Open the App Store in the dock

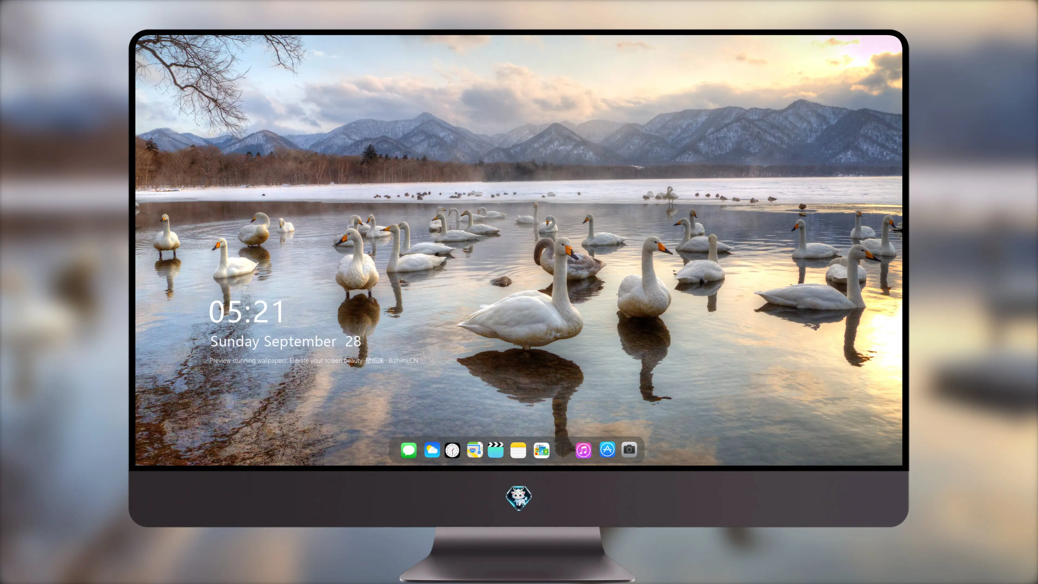coord(607,449)
